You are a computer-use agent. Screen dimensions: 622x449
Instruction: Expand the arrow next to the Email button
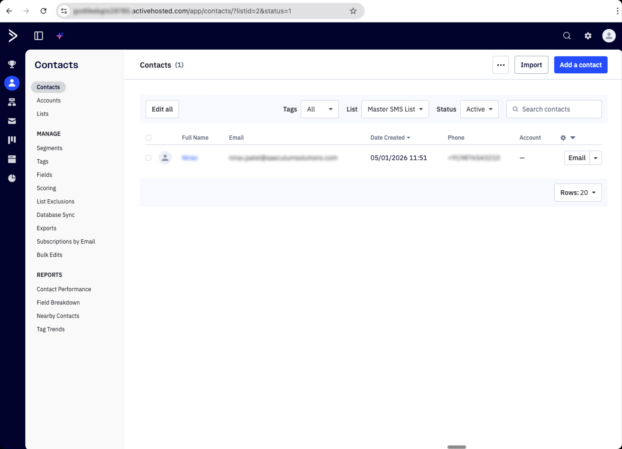[595, 158]
